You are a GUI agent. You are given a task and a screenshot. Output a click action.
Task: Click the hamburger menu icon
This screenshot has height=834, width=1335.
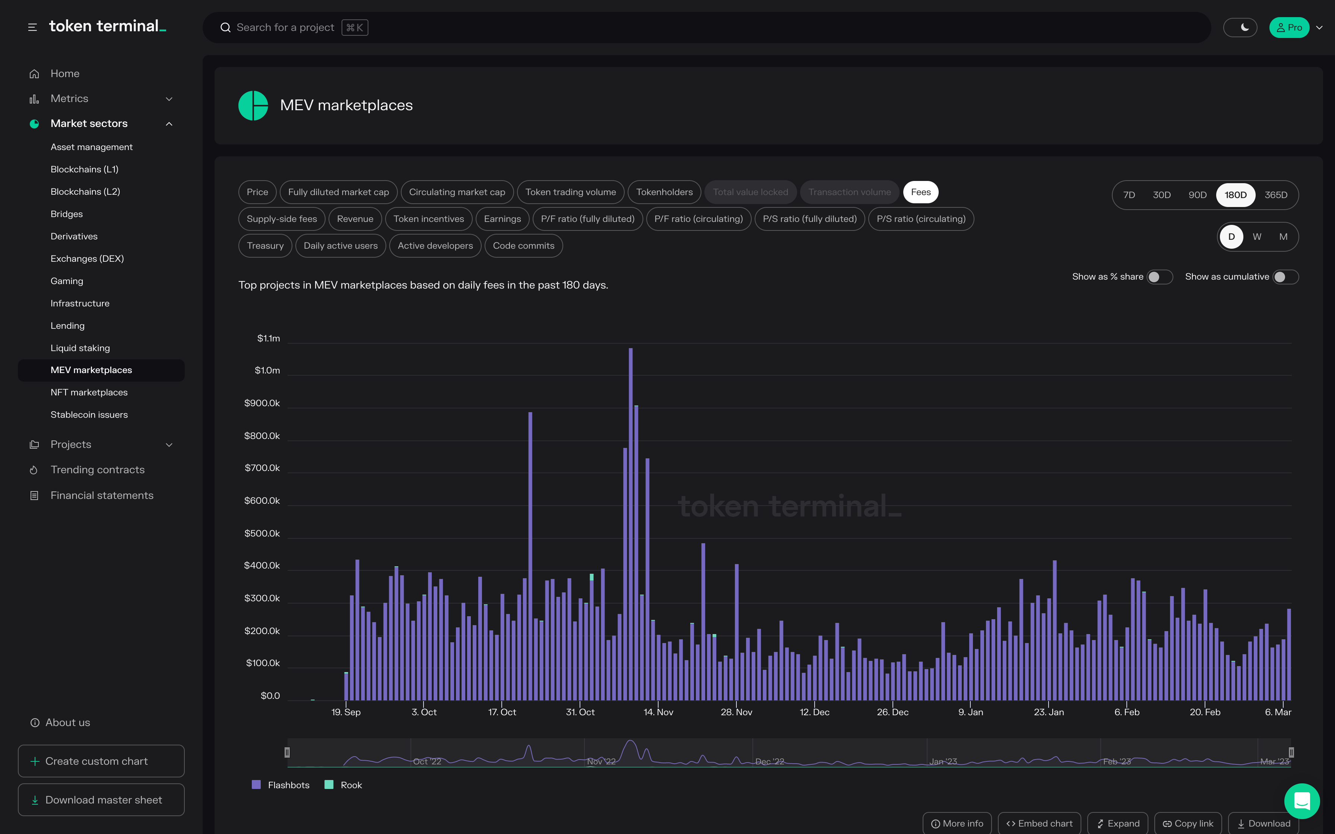[32, 27]
